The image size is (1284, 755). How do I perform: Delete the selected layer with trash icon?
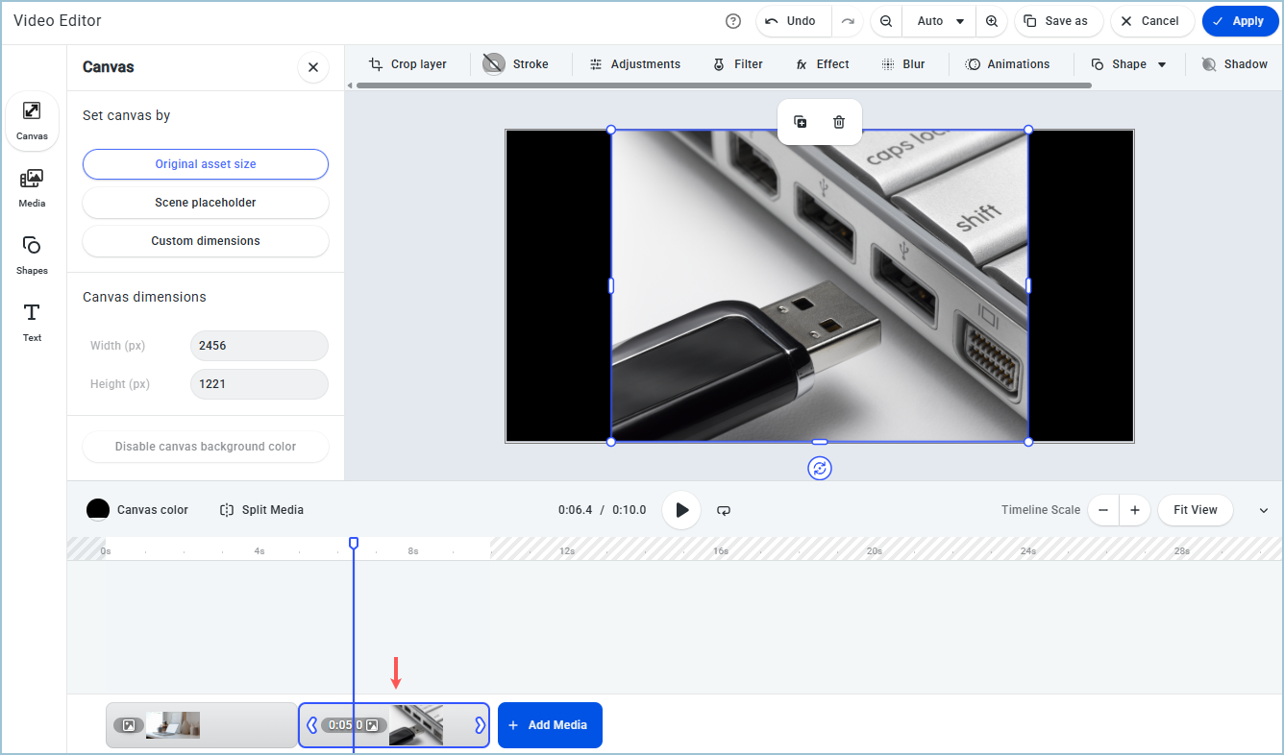[x=839, y=122]
